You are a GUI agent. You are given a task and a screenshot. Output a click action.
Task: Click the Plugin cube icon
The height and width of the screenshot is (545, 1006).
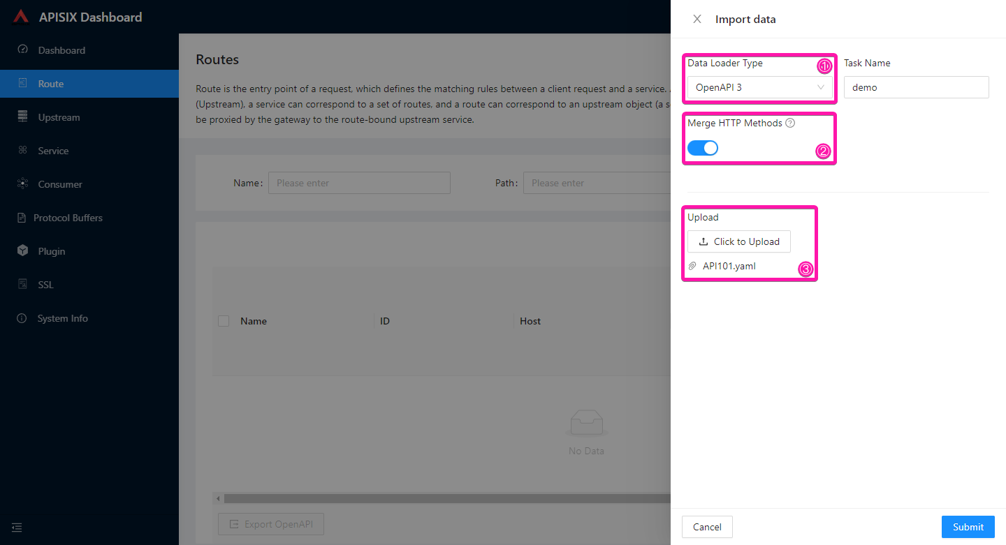[x=22, y=251]
